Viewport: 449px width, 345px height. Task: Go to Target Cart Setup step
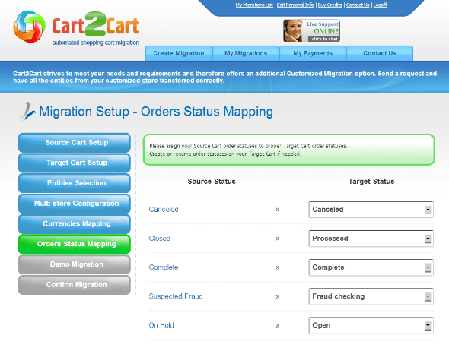tap(75, 163)
